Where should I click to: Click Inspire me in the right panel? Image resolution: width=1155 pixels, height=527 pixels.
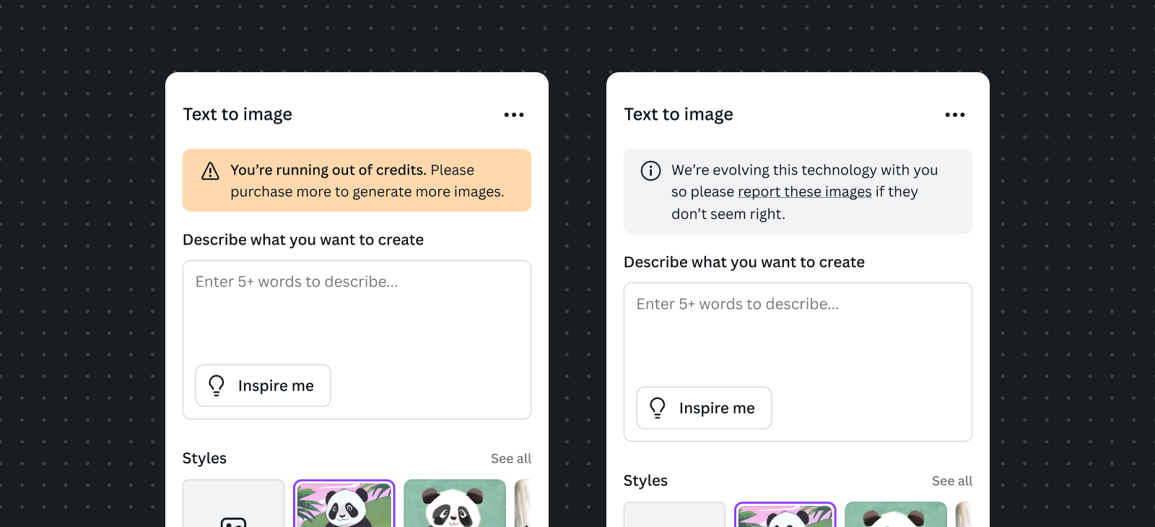coord(704,408)
